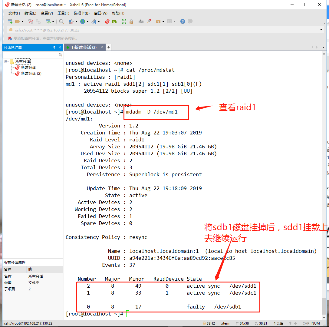
Task: Select the 新建会话 (2) session in the tree
Action: 31,74
